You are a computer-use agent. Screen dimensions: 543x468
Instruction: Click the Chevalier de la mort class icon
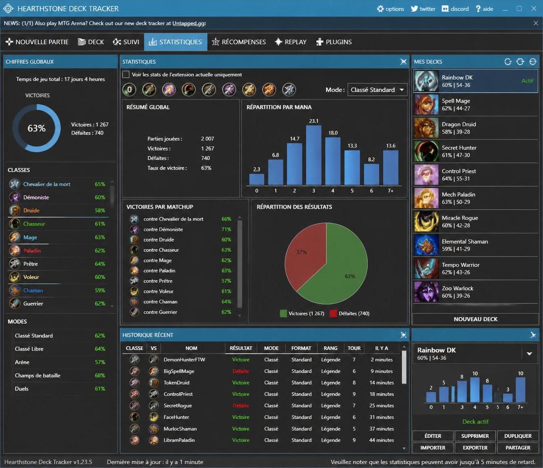(14, 184)
